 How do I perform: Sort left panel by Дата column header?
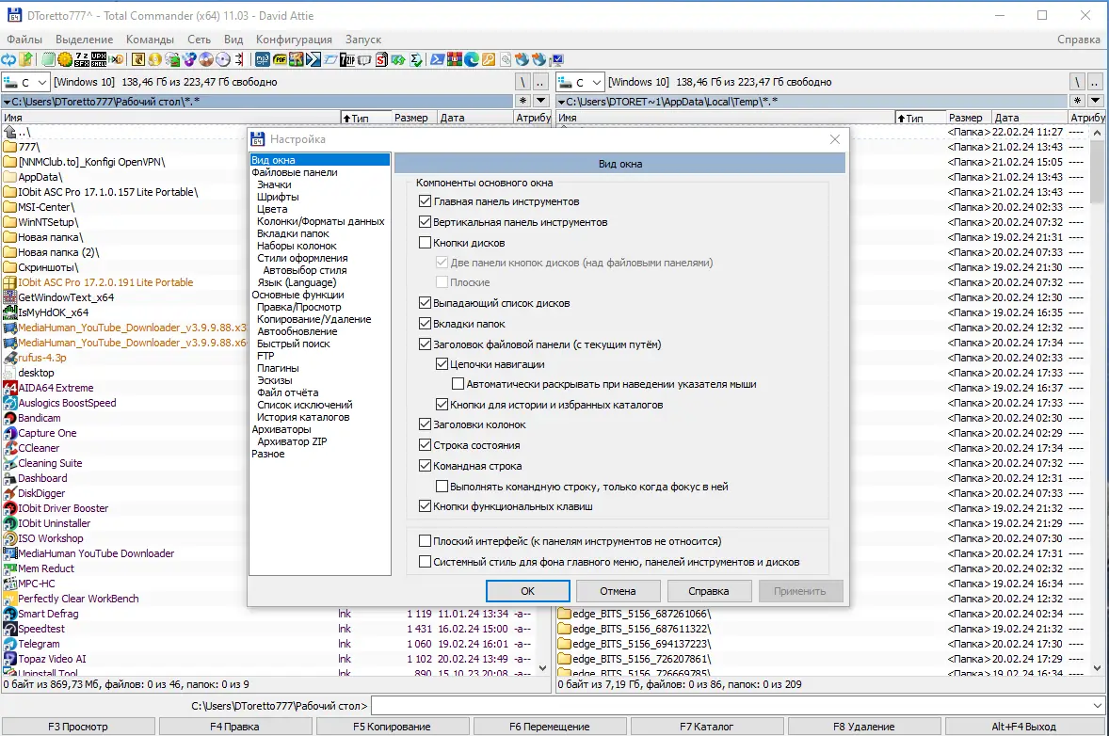pyautogui.click(x=474, y=118)
